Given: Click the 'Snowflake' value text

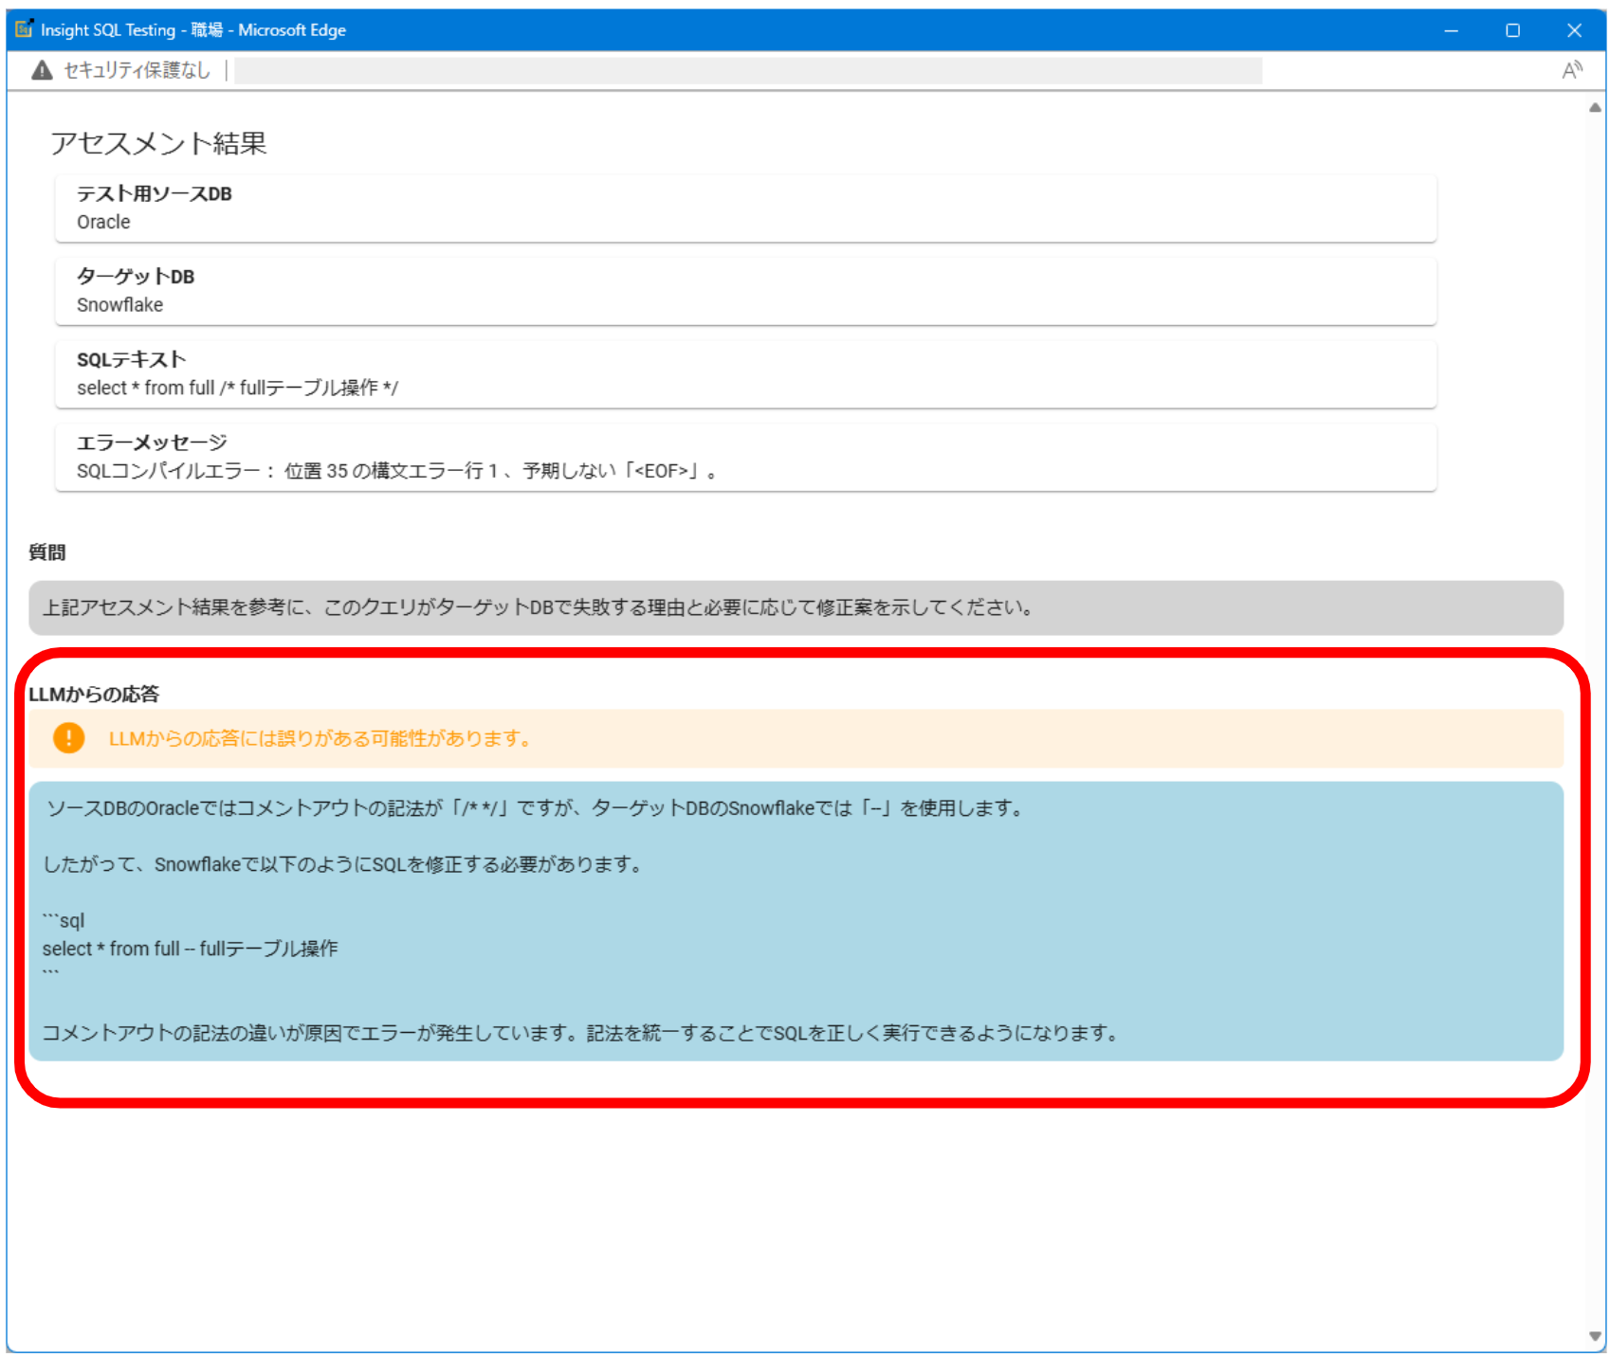Looking at the screenshot, I should (x=119, y=305).
